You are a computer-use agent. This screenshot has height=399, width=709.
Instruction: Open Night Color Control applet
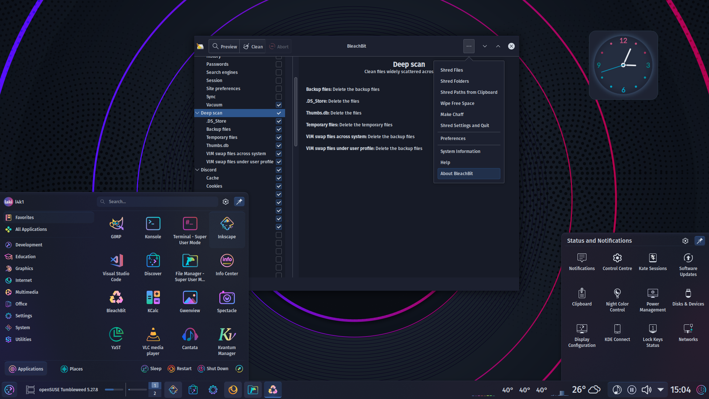click(x=617, y=300)
